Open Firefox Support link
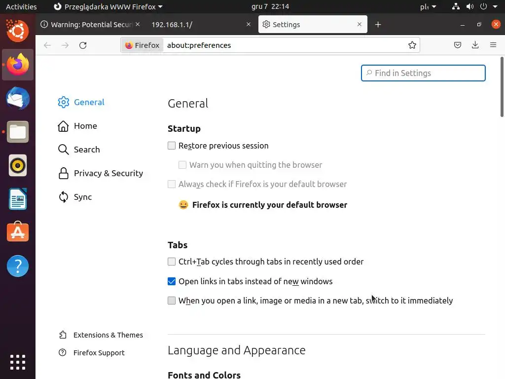This screenshot has width=505, height=379. (99, 353)
